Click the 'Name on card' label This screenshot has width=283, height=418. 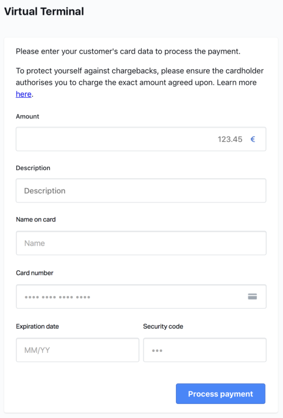click(x=35, y=219)
